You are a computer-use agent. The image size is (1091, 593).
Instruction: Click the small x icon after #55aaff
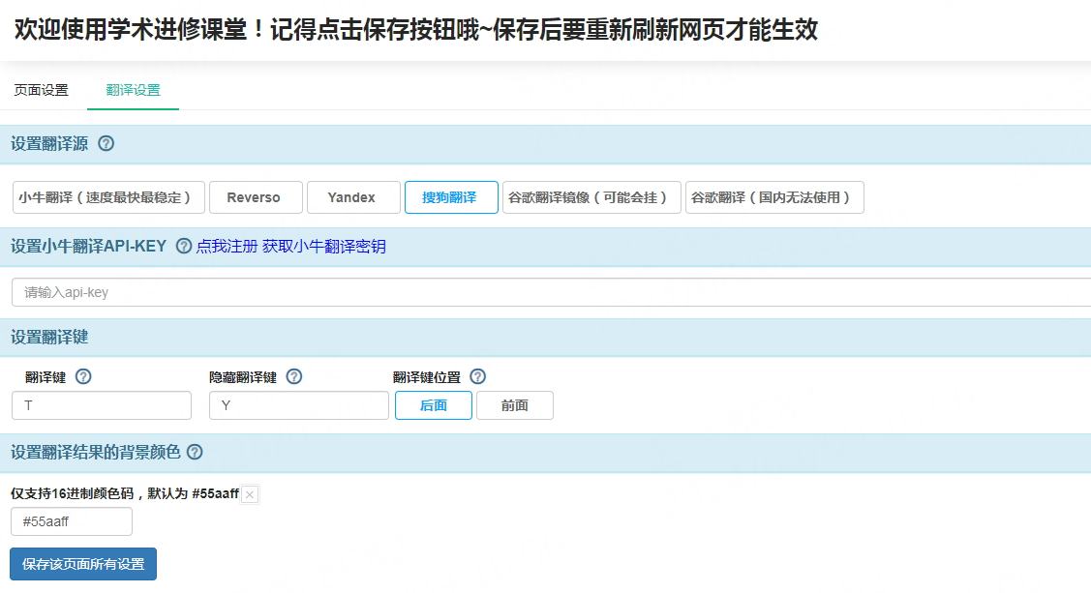(x=250, y=495)
